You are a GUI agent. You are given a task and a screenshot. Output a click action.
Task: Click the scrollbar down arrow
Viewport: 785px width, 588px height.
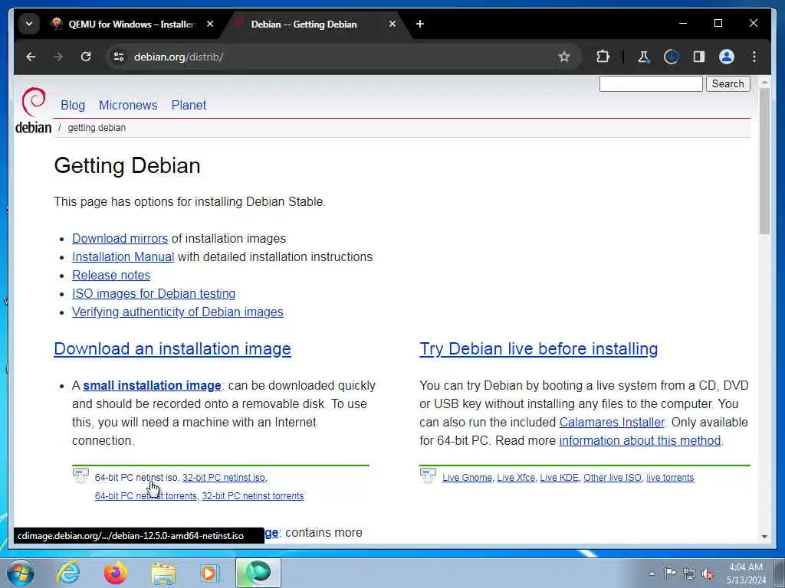pyautogui.click(x=764, y=536)
